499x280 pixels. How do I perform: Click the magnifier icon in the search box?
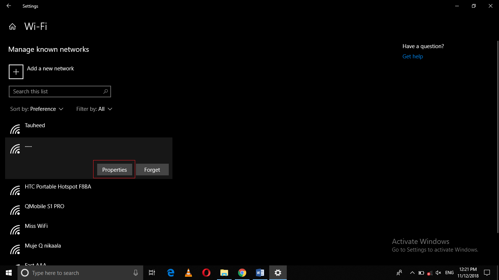pyautogui.click(x=105, y=91)
